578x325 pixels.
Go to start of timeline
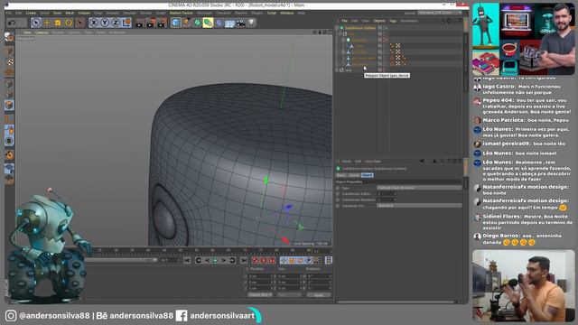pyautogui.click(x=187, y=261)
